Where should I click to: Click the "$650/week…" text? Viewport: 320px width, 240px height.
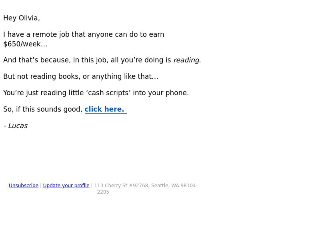[25, 44]
